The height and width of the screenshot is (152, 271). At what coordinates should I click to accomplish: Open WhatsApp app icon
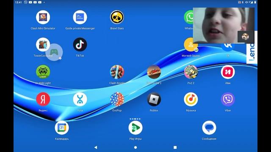(189, 17)
